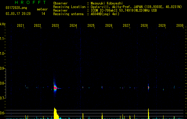Image resolution: width=187 pixels, height=119 pixels.
Task: Click the 0.7 kHz frequency label
Action: point(2,98)
